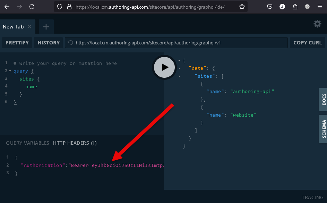Collapse the "sites" array in the response

[x=179, y=76]
